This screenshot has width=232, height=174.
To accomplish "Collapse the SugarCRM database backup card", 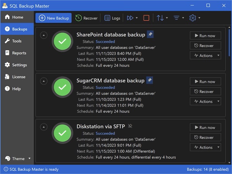I will click(44, 81).
